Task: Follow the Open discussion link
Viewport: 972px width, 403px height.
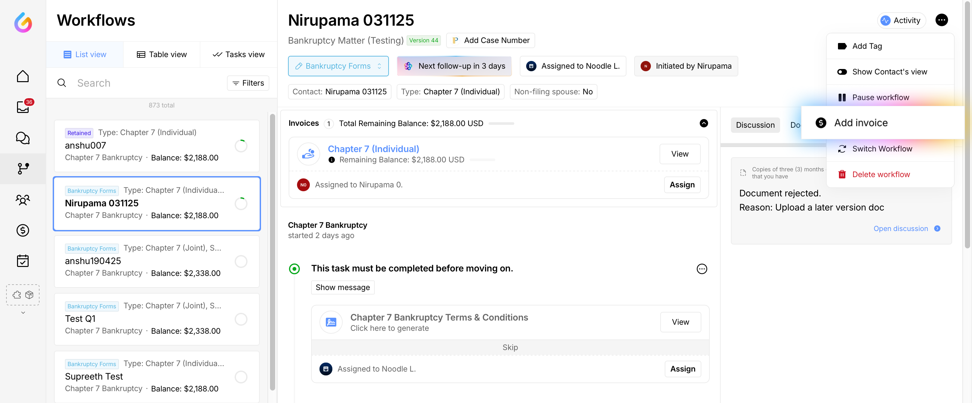Action: point(900,229)
